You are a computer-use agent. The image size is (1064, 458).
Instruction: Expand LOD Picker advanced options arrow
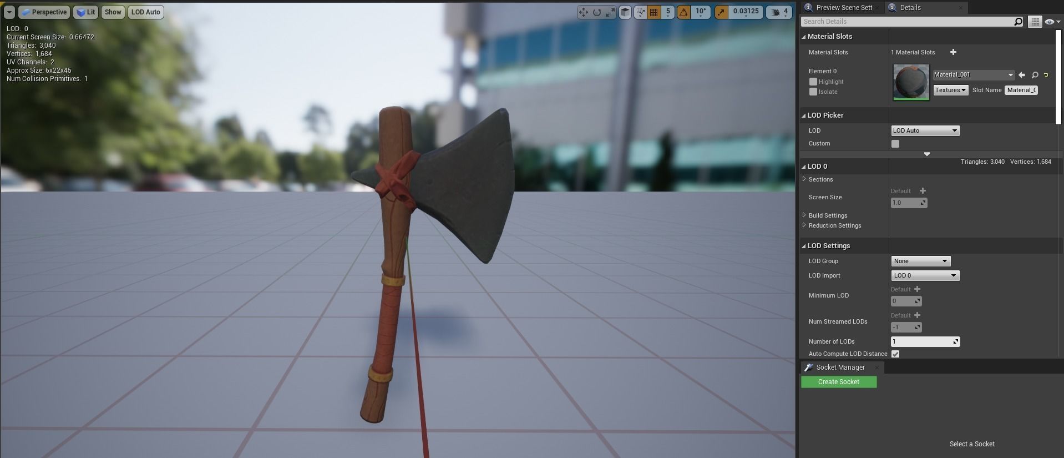coord(927,154)
